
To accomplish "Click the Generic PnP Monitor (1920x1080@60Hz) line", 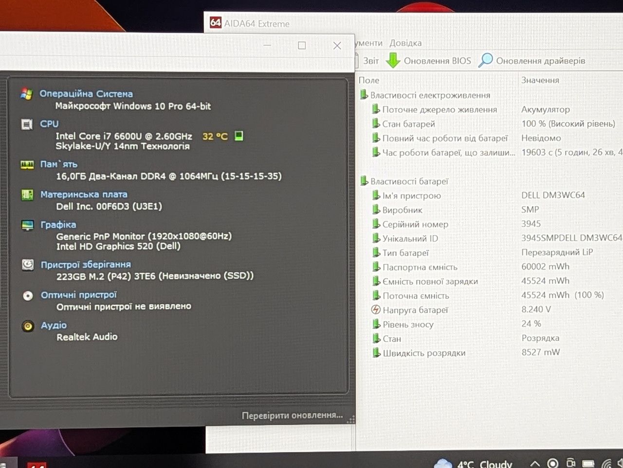I will pos(144,236).
